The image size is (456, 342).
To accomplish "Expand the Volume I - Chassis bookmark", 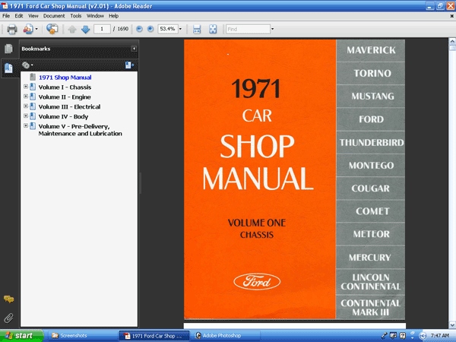I will pyautogui.click(x=26, y=87).
